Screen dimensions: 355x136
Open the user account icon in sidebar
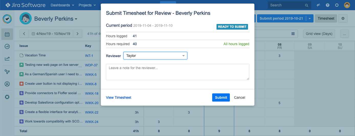coord(7,84)
